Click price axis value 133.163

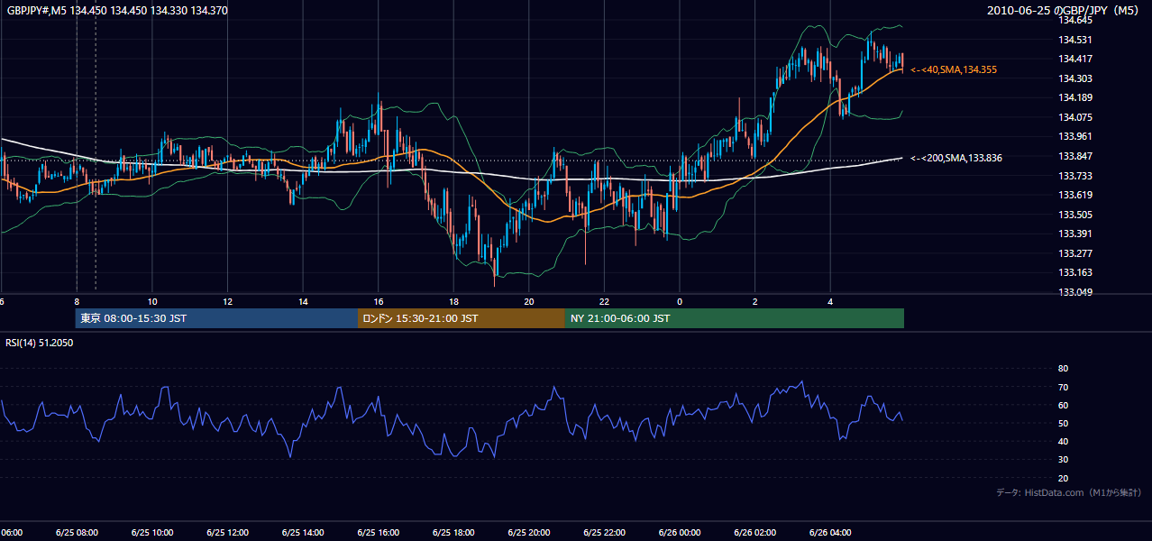[1075, 273]
